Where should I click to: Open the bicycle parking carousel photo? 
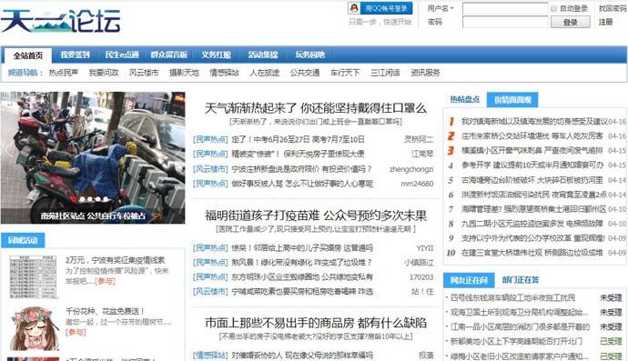coord(93,157)
